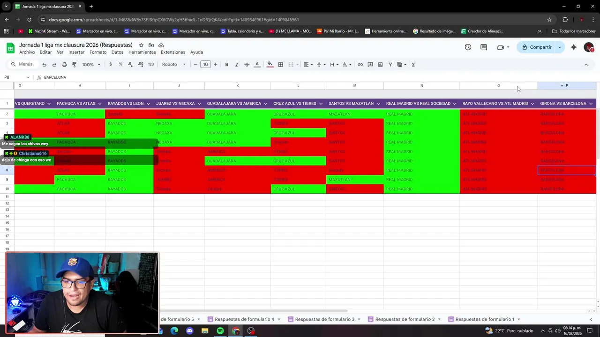Open the Datos menu

117,52
